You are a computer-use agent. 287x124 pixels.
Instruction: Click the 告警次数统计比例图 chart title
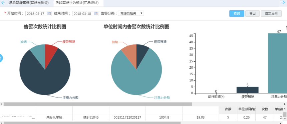[45, 27]
